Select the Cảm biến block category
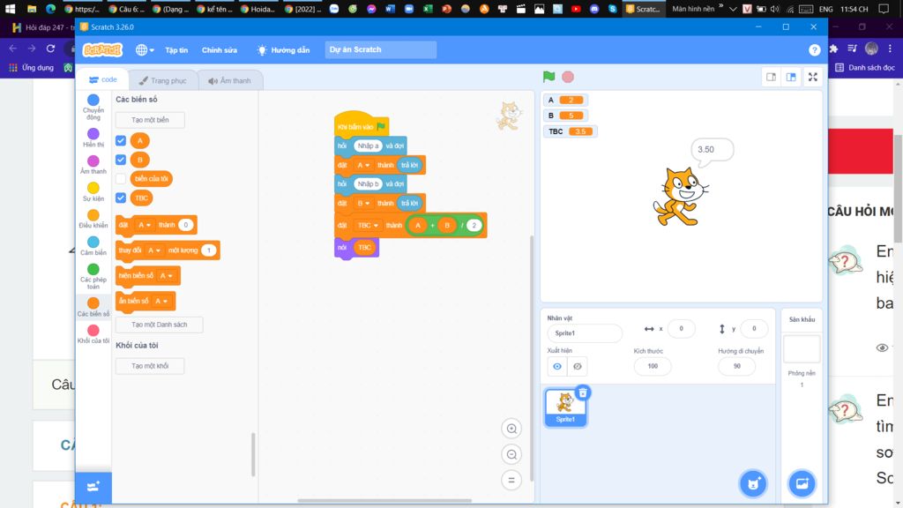The width and height of the screenshot is (903, 508). click(x=93, y=246)
